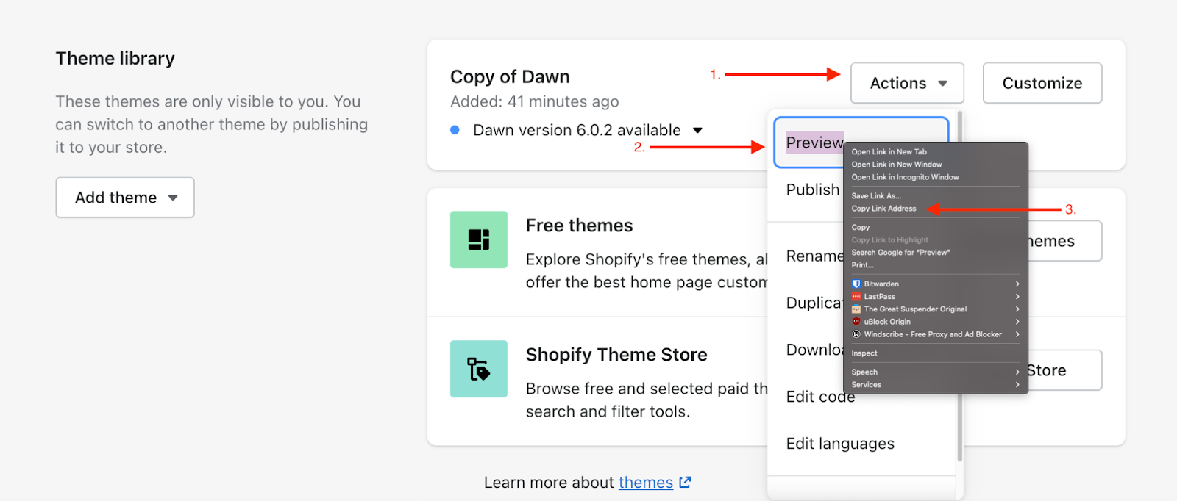The width and height of the screenshot is (1177, 501).
Task: Choose Copy Link Address from context menu
Action: pyautogui.click(x=883, y=209)
